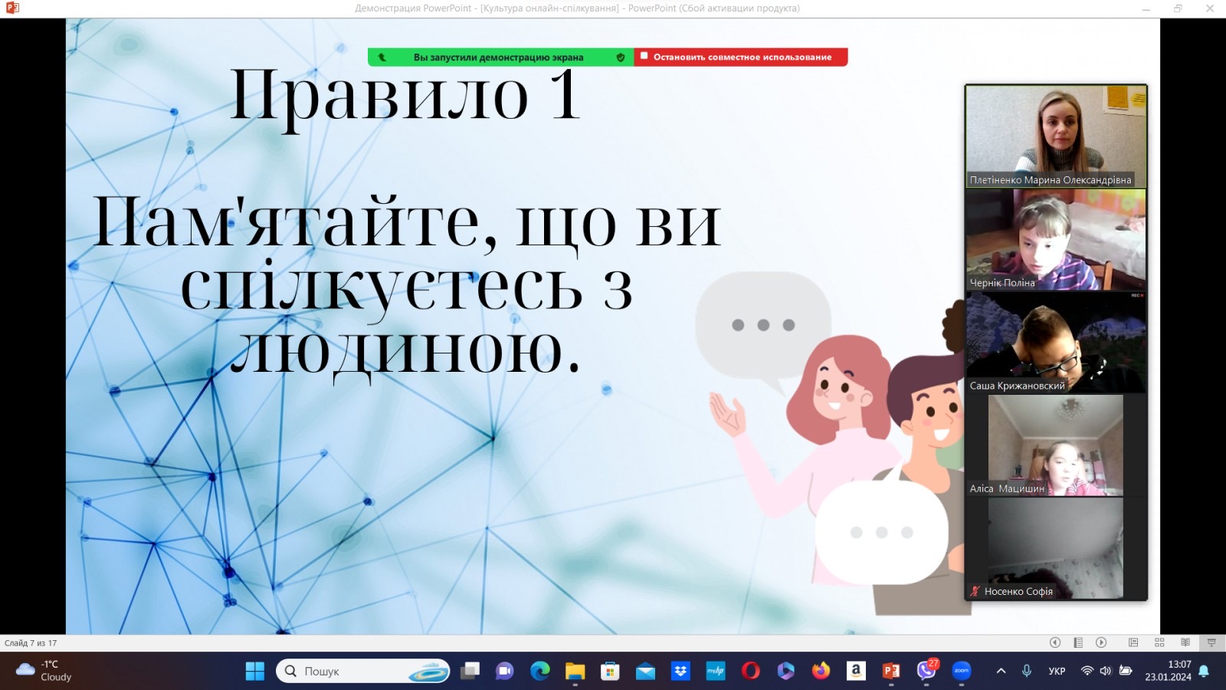Switch to PowerPoint on the taskbar
The height and width of the screenshot is (690, 1226).
tap(891, 671)
